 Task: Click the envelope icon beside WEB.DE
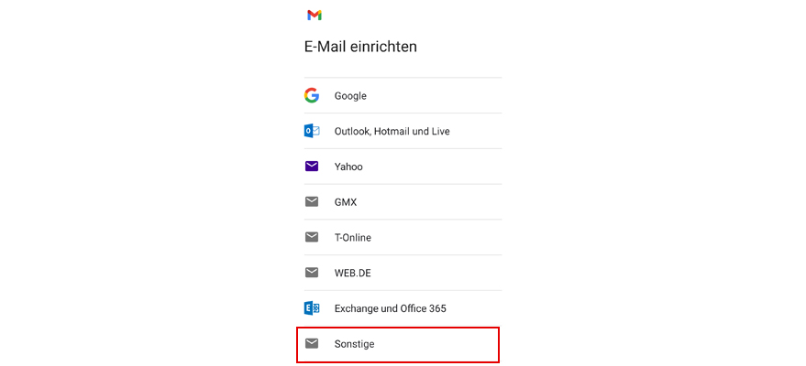312,273
